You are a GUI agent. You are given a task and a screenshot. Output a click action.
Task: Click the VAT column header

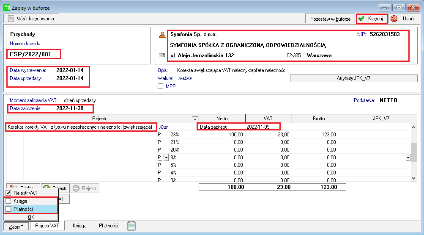[x=268, y=118]
